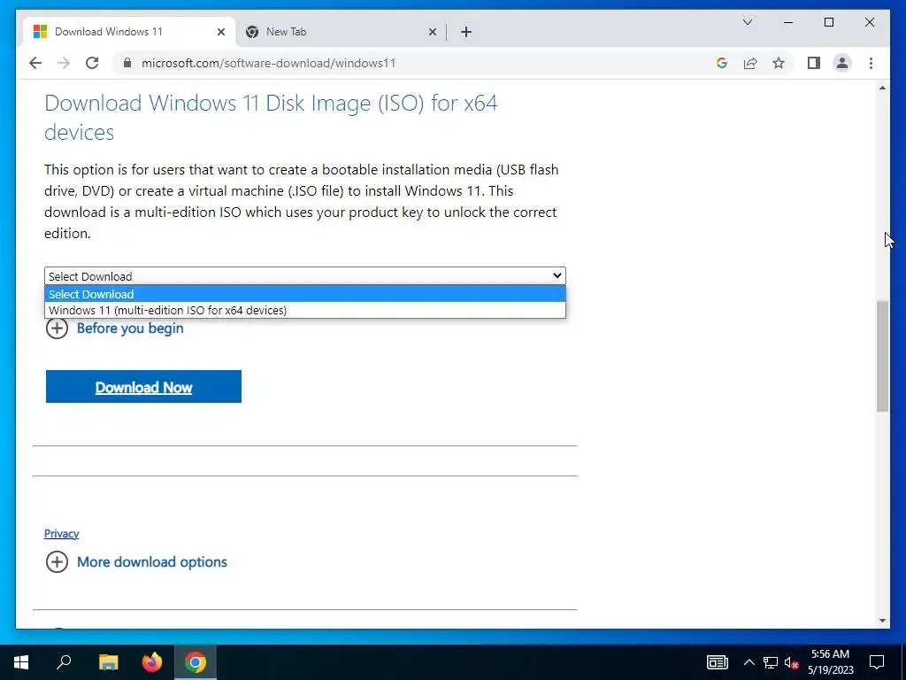Click the Download Now button
This screenshot has width=906, height=680.
coord(144,387)
